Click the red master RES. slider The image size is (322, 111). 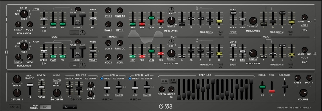pyautogui.click(x=272, y=91)
